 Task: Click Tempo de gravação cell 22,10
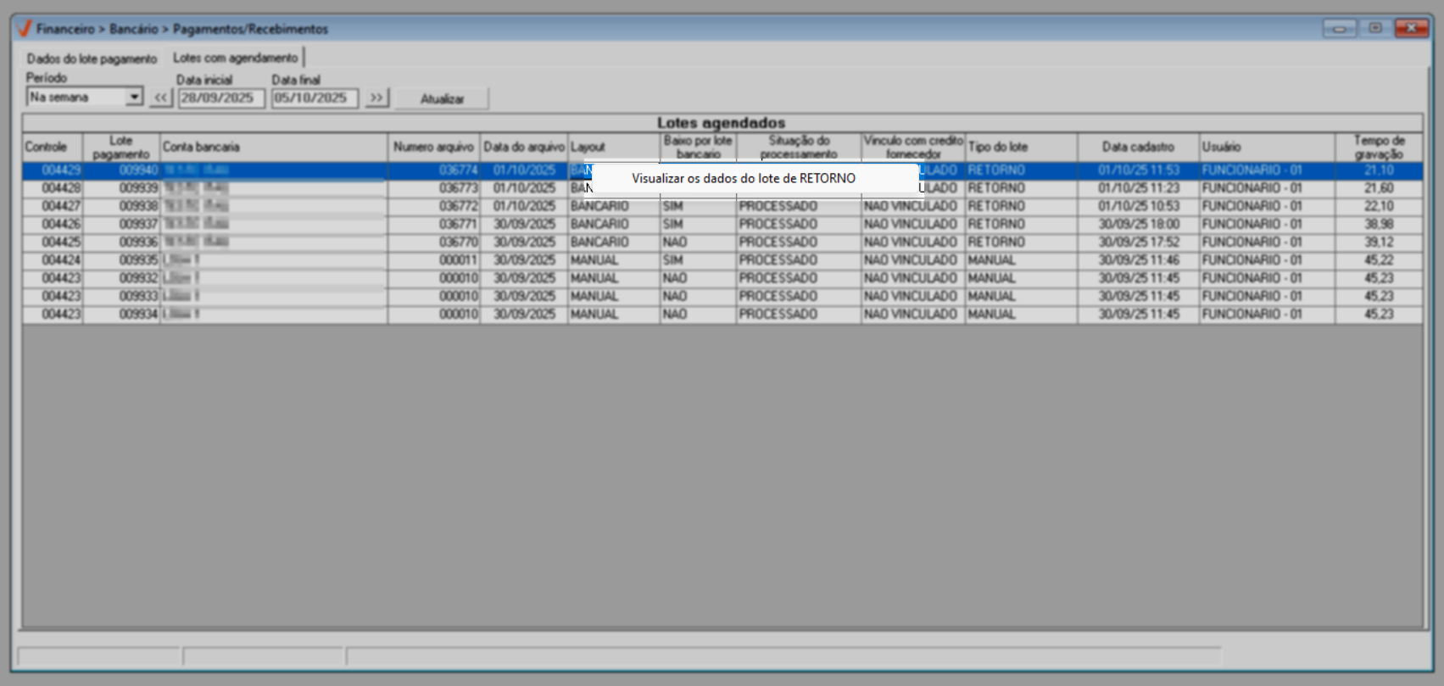click(x=1379, y=206)
